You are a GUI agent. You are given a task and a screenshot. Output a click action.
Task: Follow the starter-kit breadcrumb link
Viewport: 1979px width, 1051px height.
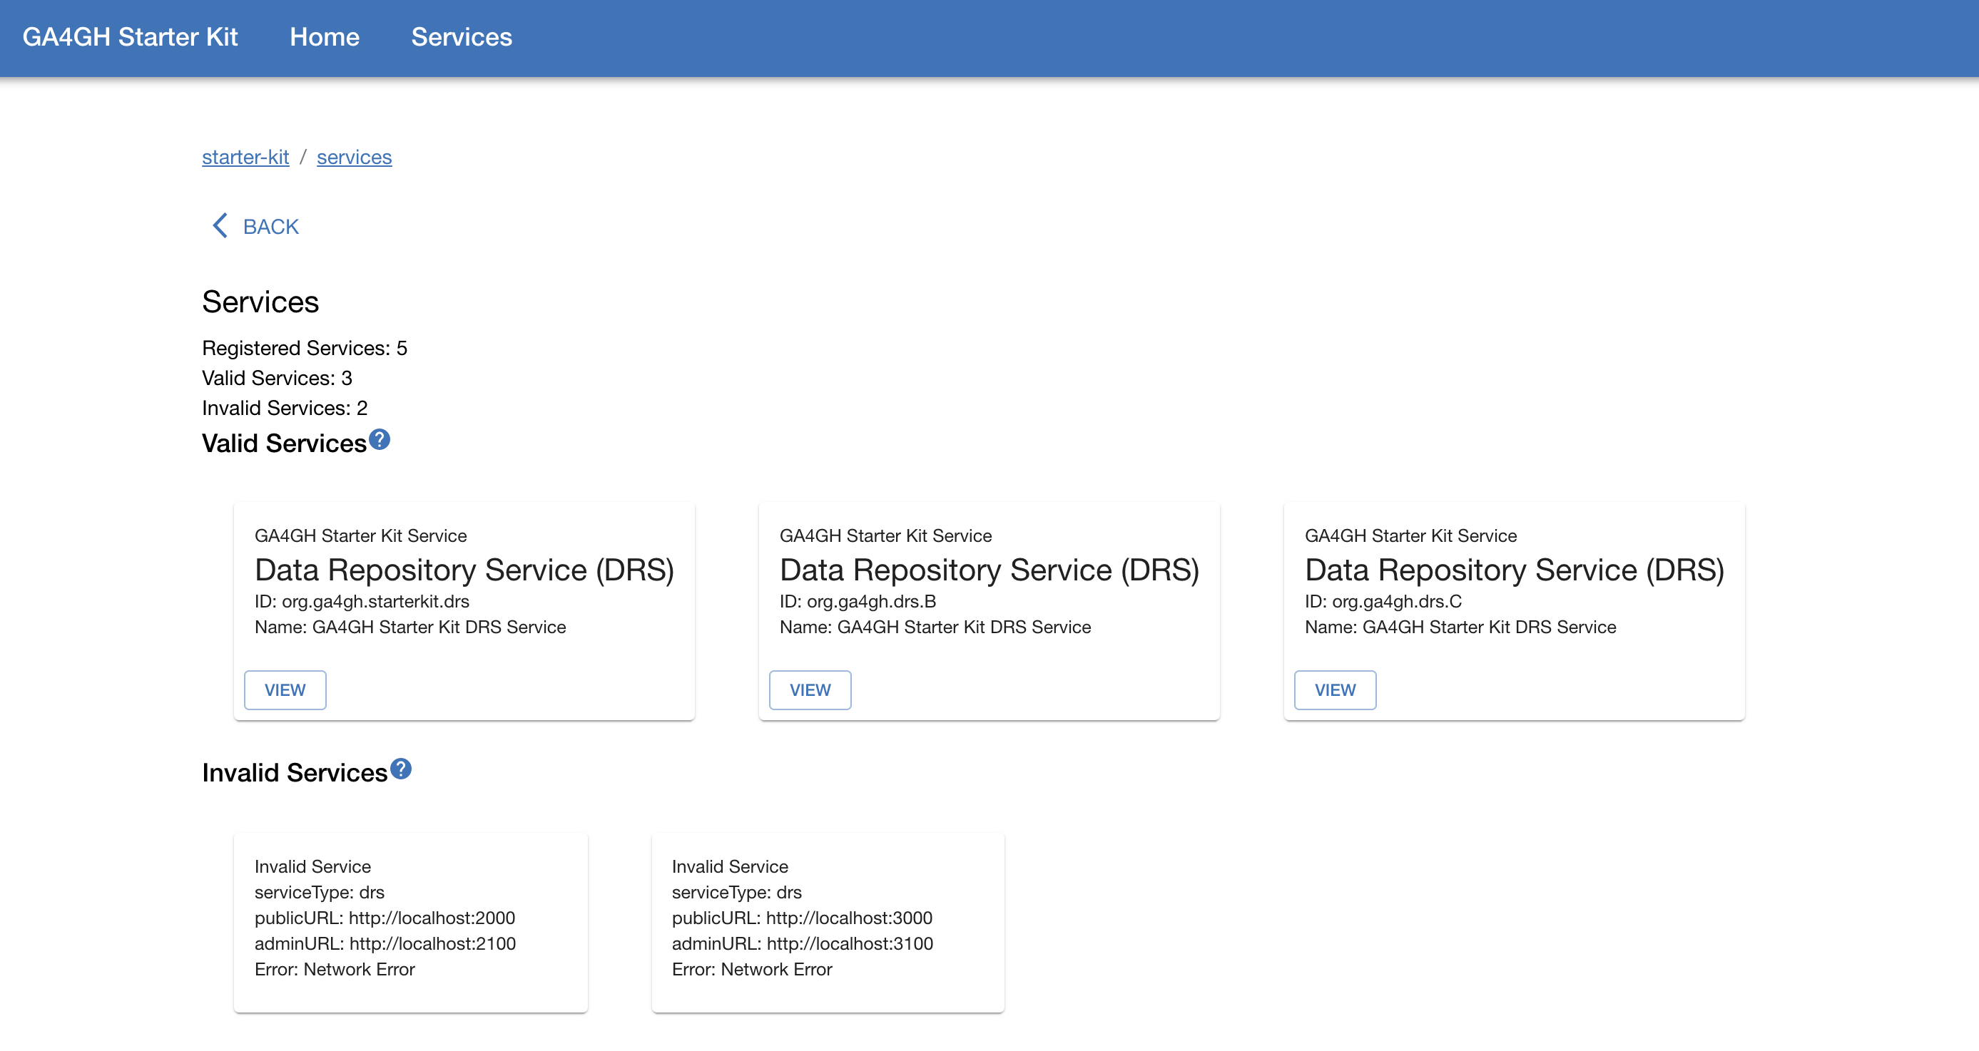245,157
